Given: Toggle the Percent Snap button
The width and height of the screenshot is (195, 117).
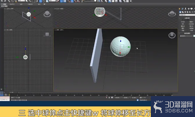Looking at the screenshot, I should click(75, 1).
